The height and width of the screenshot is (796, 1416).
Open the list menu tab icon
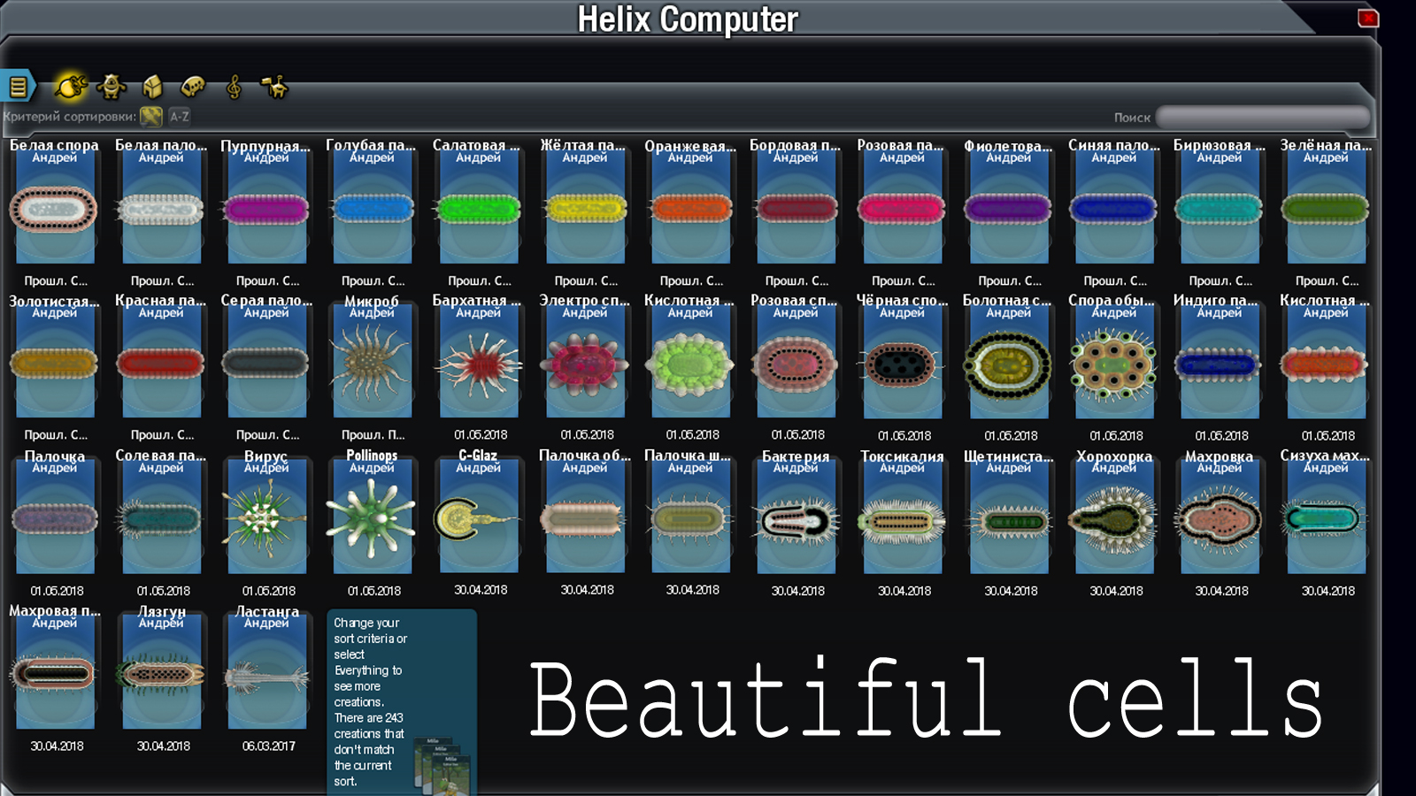pyautogui.click(x=18, y=87)
